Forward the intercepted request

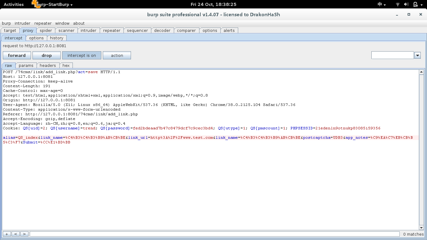click(17, 55)
